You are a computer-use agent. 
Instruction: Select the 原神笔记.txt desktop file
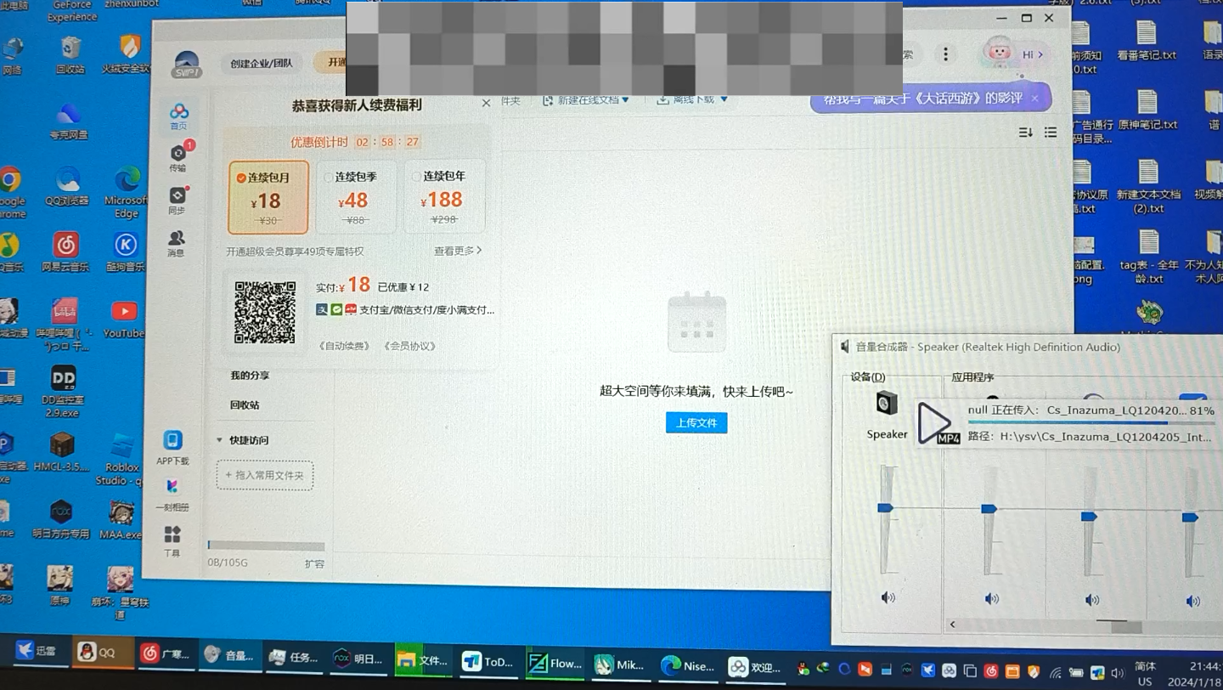(x=1147, y=110)
